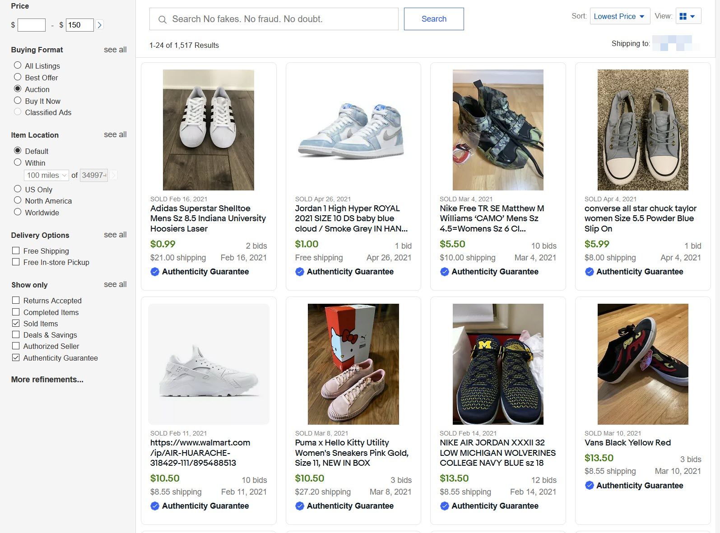The height and width of the screenshot is (533, 720).
Task: Tick Authorized Seller checkbox
Action: click(x=16, y=346)
